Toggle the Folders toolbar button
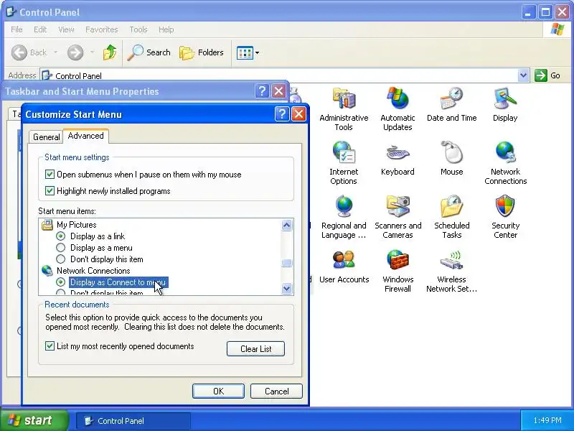Image resolution: width=574 pixels, height=431 pixels. pos(202,52)
